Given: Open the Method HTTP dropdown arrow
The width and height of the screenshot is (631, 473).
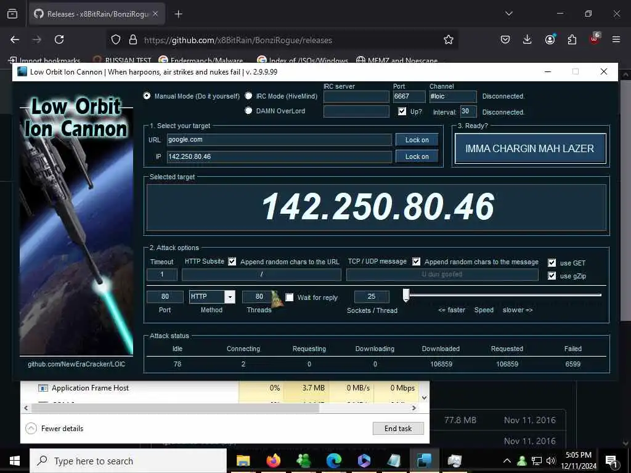Looking at the screenshot, I should [x=230, y=297].
